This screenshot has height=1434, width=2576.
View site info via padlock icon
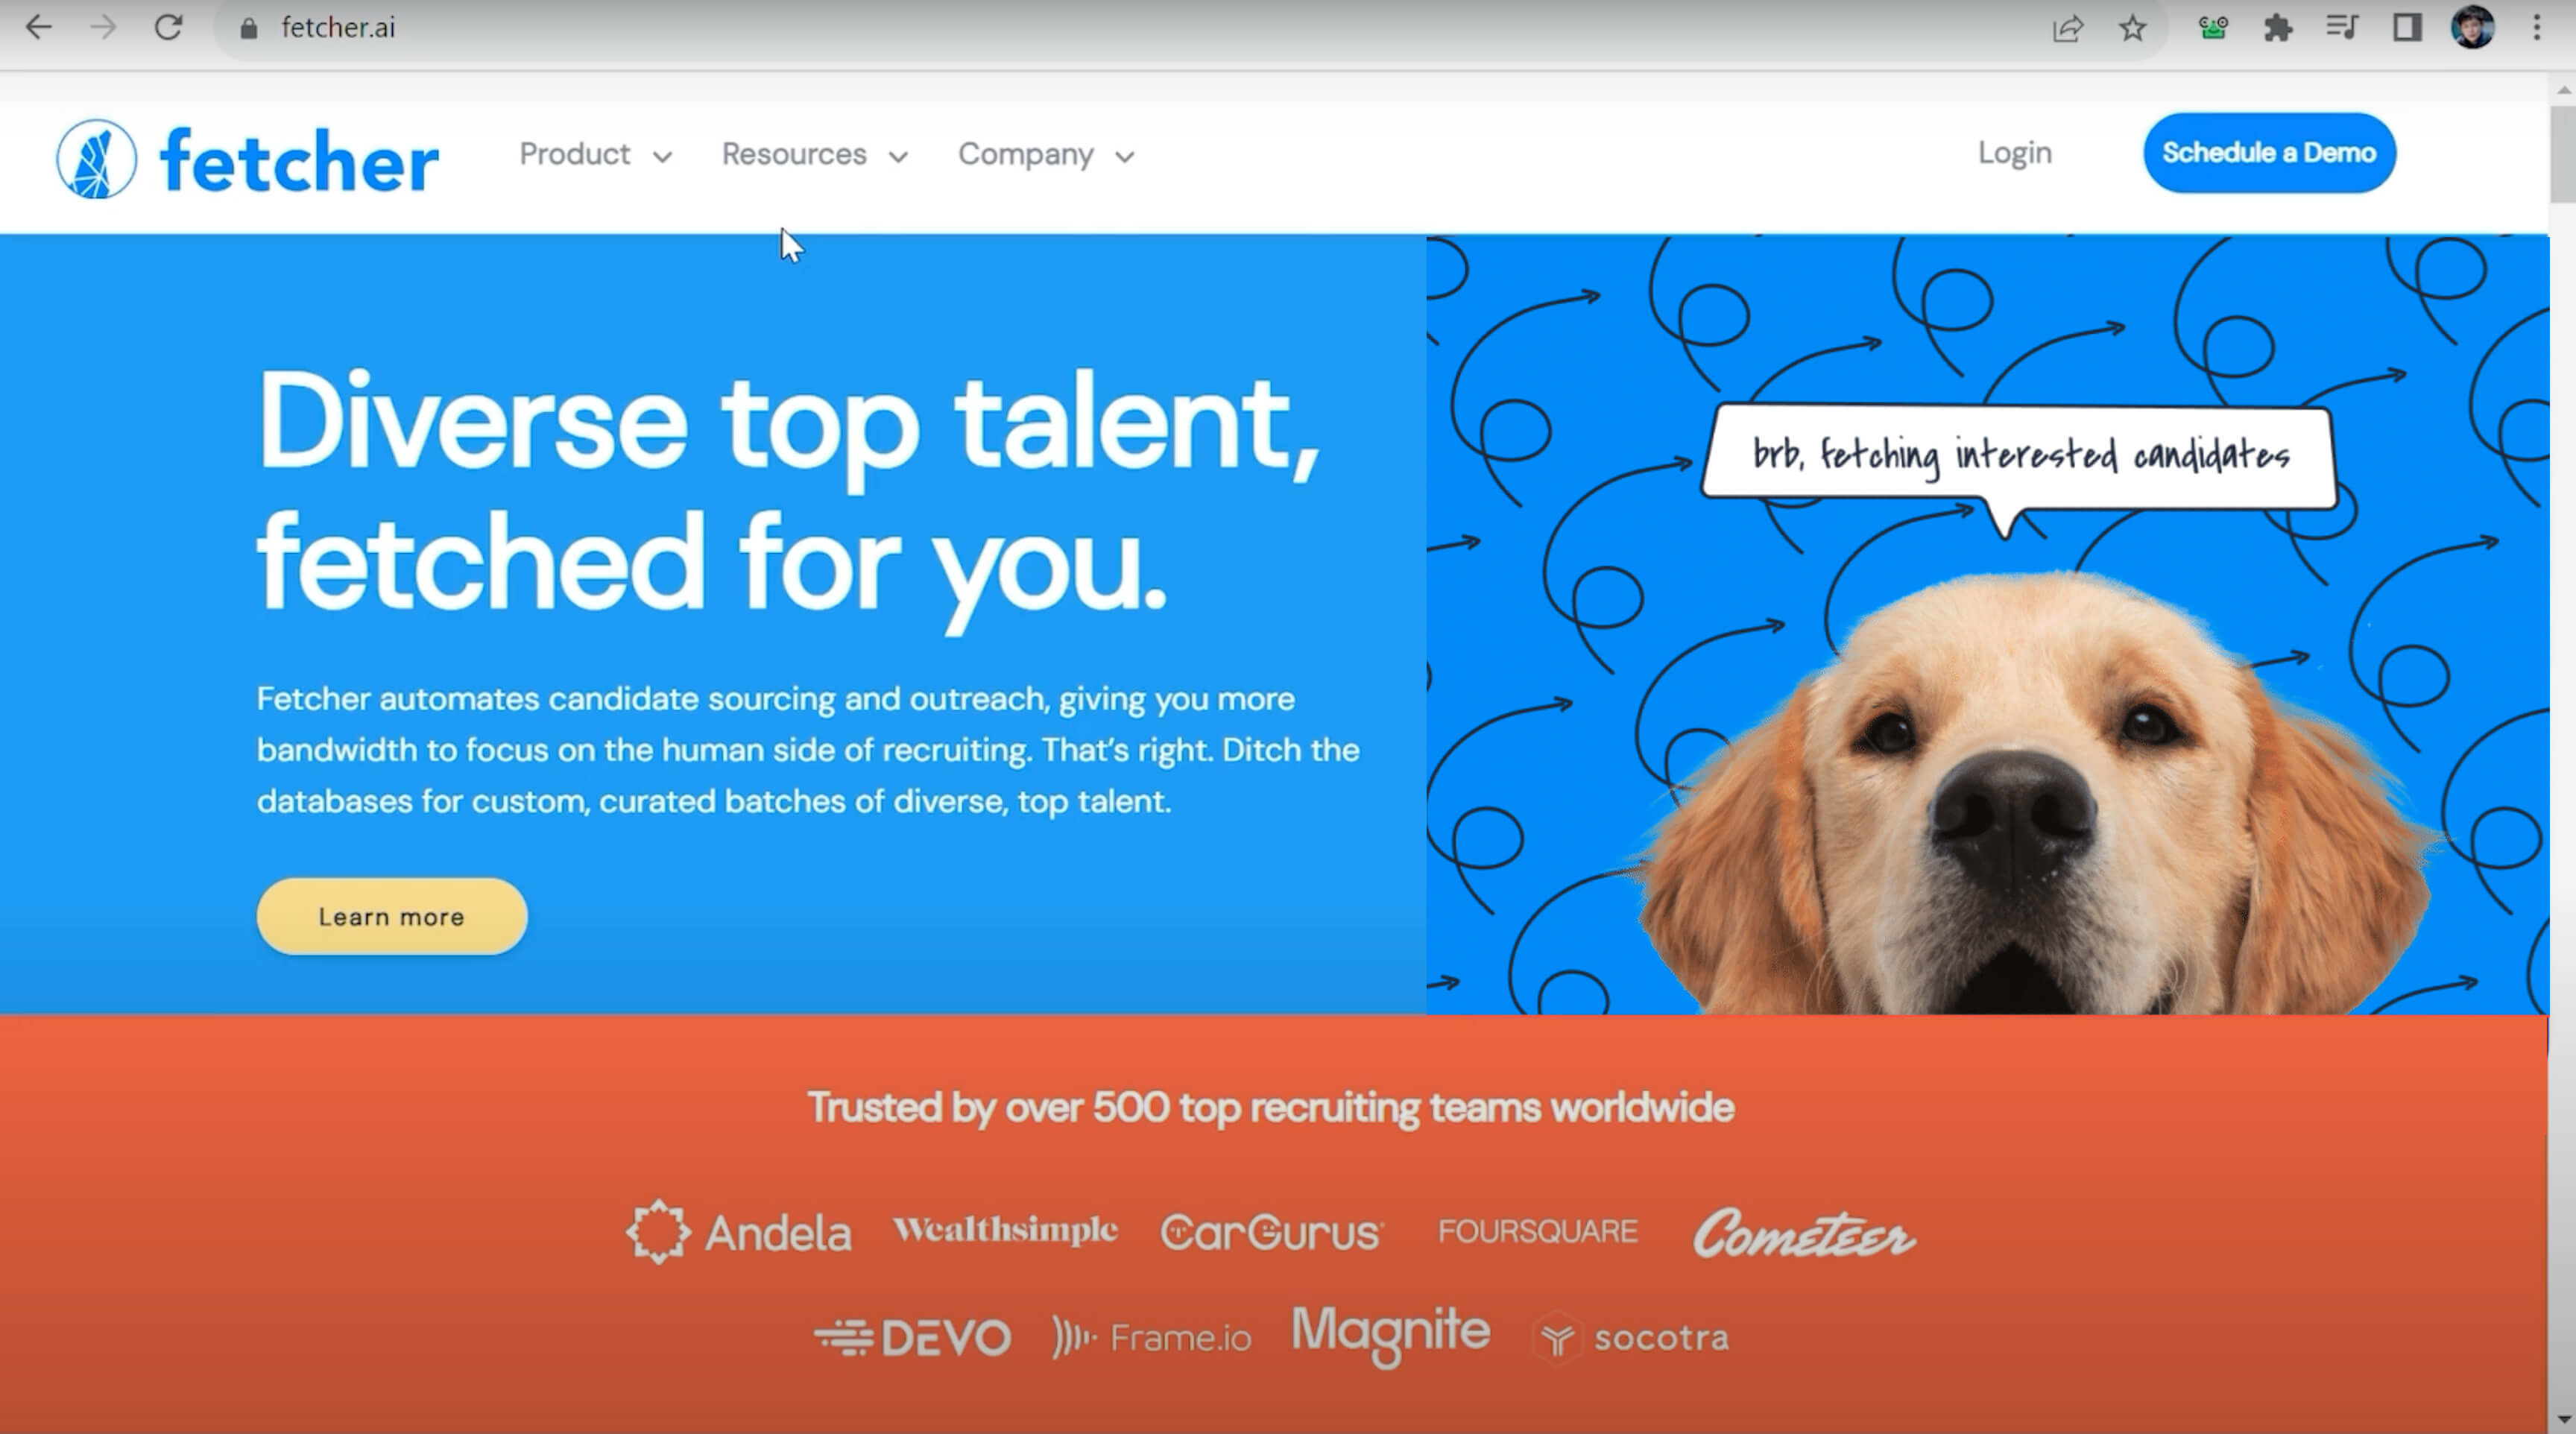point(249,28)
